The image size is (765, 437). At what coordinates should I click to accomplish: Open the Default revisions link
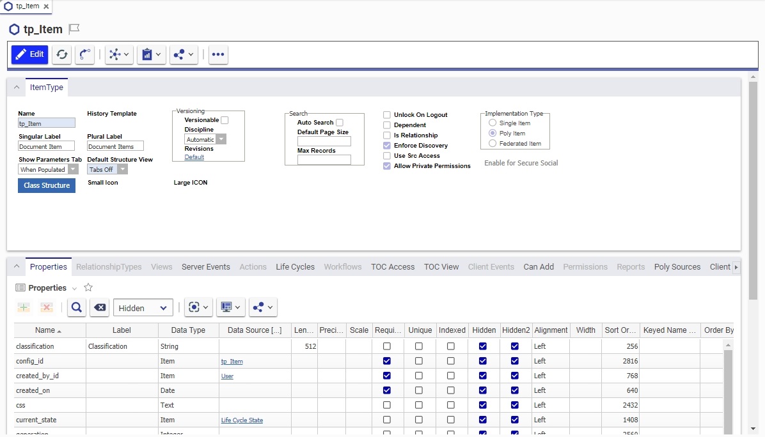click(x=194, y=157)
